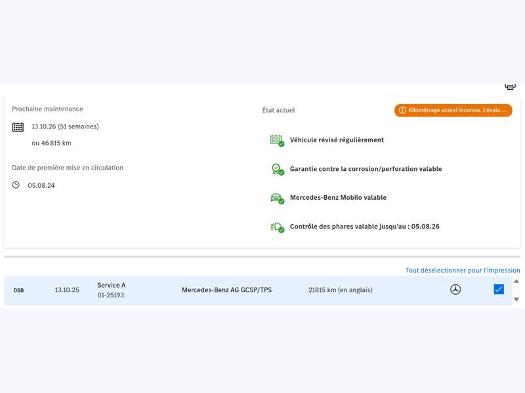The width and height of the screenshot is (525, 393).
Task: Open the 'Kilométrage actuel inconnu' warning text
Action: tap(457, 111)
